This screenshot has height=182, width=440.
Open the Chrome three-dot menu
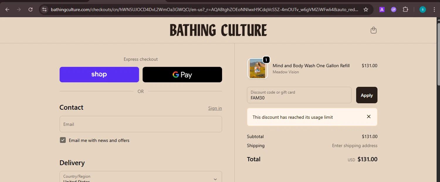click(434, 10)
